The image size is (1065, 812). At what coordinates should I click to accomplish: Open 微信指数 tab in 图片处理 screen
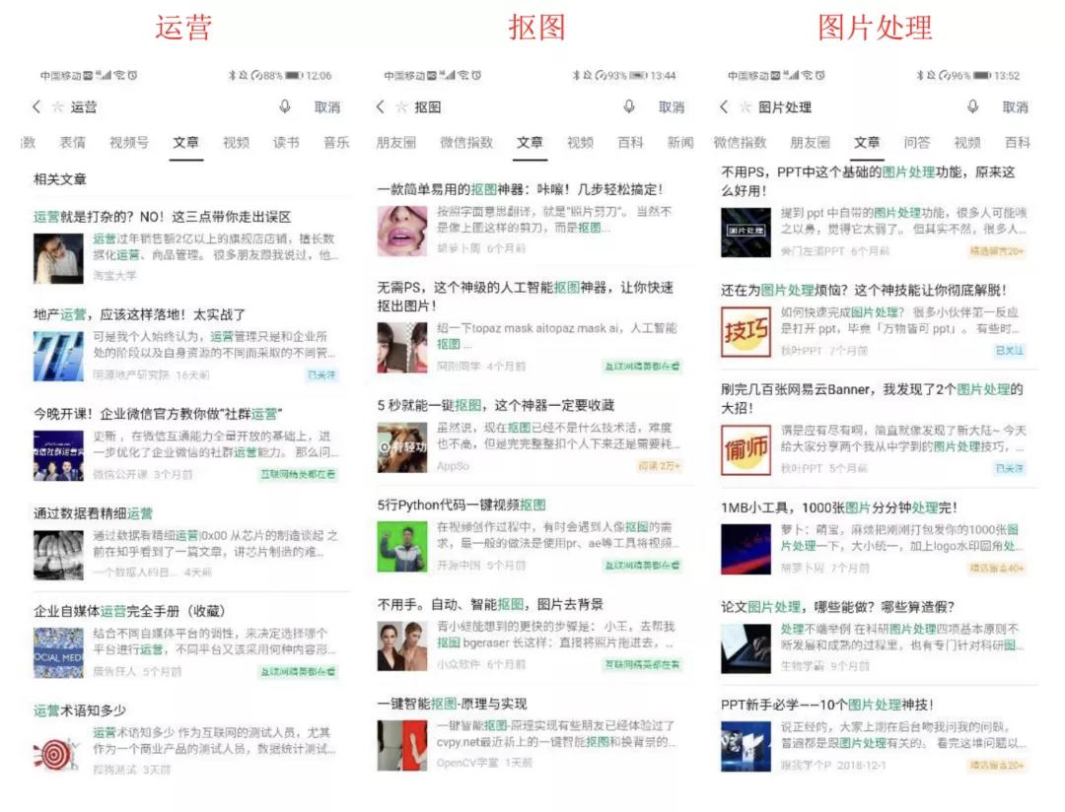(740, 143)
